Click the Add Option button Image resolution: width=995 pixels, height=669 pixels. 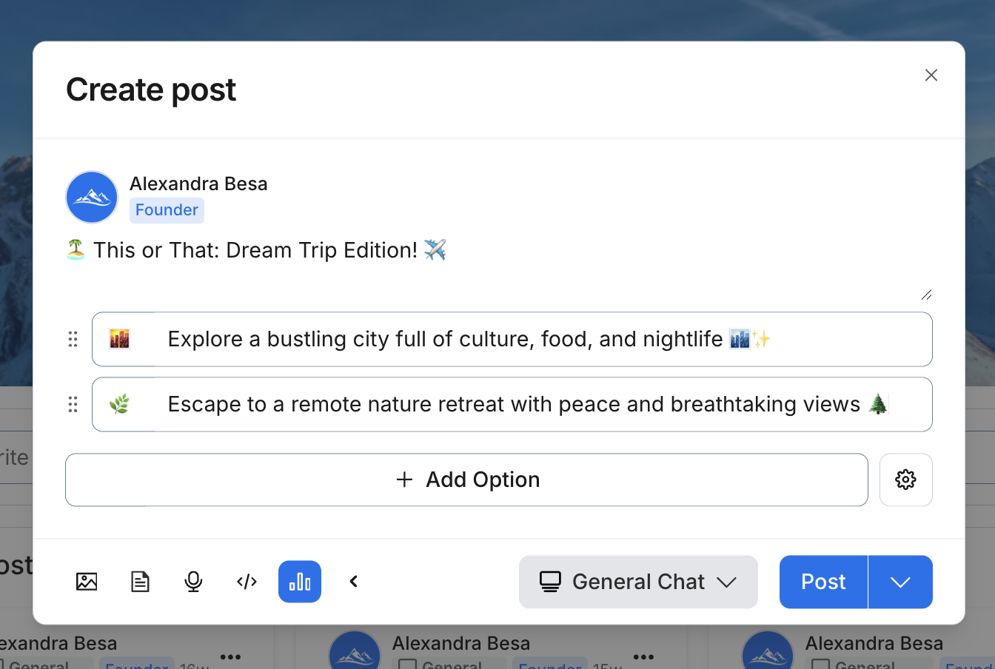point(466,480)
